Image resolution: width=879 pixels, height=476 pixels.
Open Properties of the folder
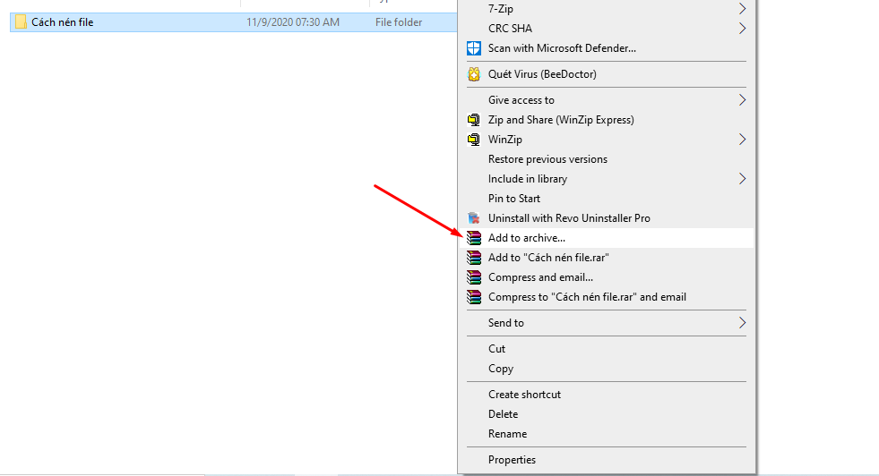pyautogui.click(x=512, y=460)
